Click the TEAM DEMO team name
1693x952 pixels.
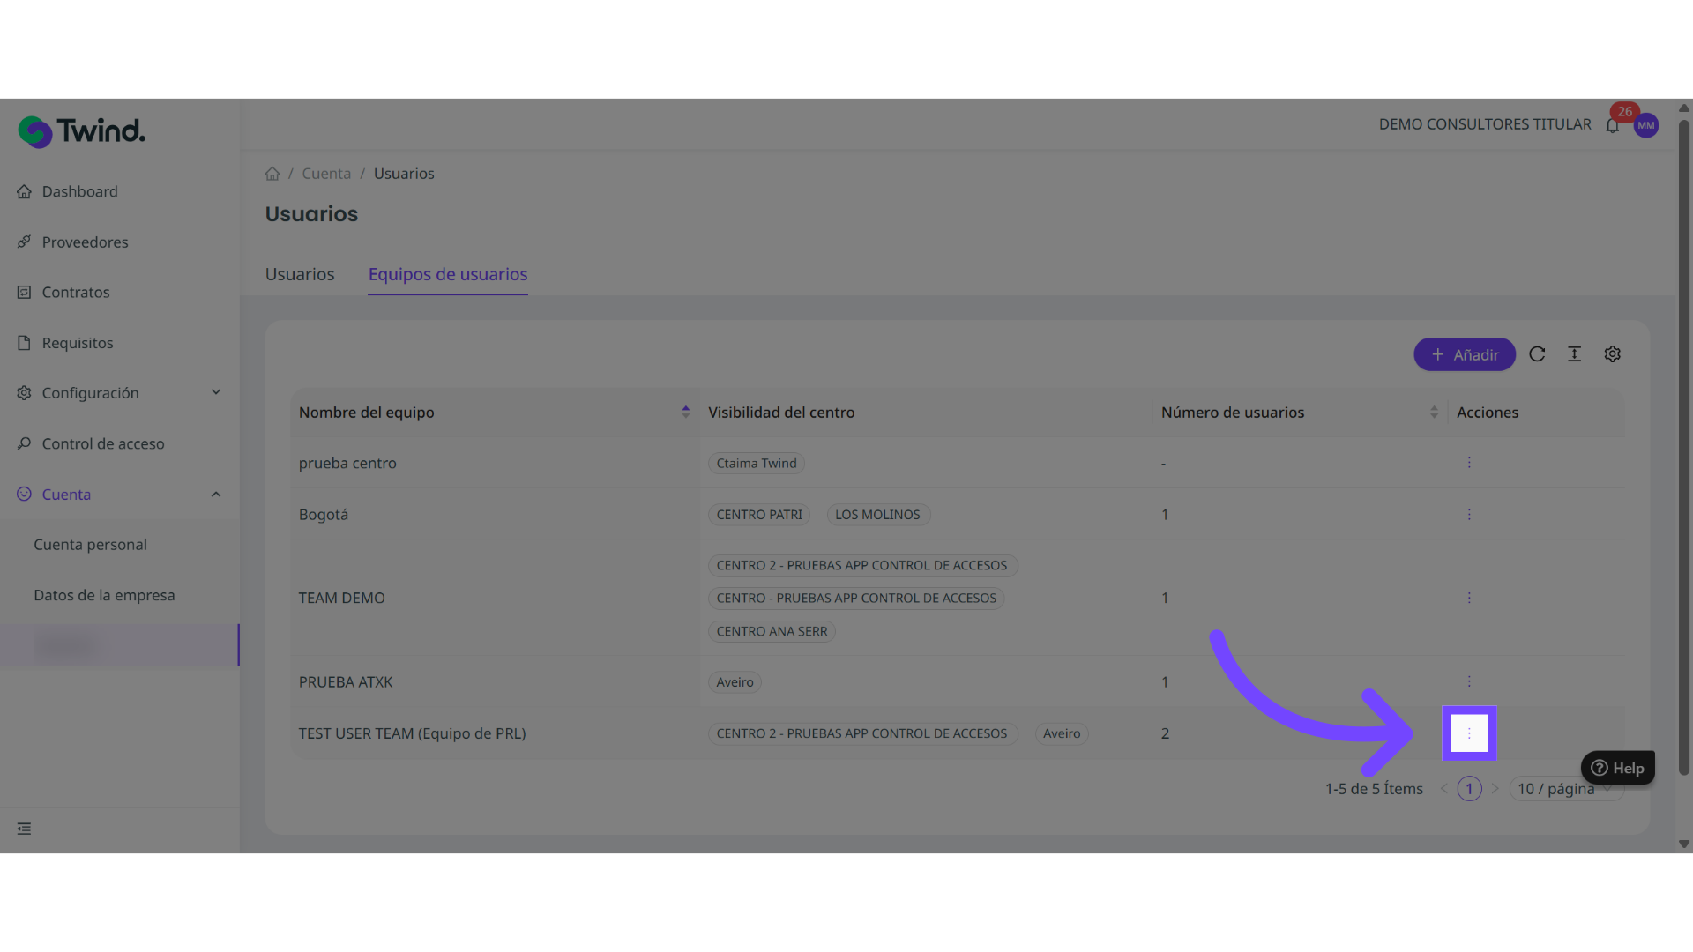pyautogui.click(x=342, y=598)
